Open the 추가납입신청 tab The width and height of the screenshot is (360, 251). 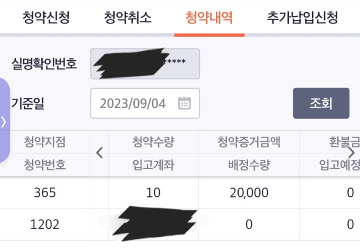coord(302,18)
